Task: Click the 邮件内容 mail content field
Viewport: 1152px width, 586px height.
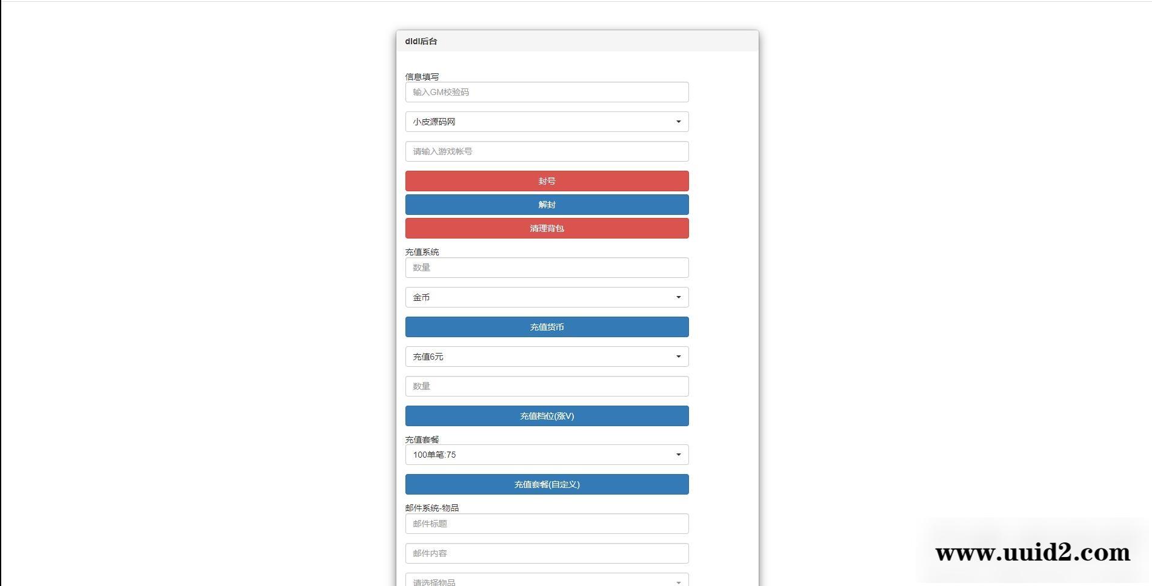Action: [546, 553]
